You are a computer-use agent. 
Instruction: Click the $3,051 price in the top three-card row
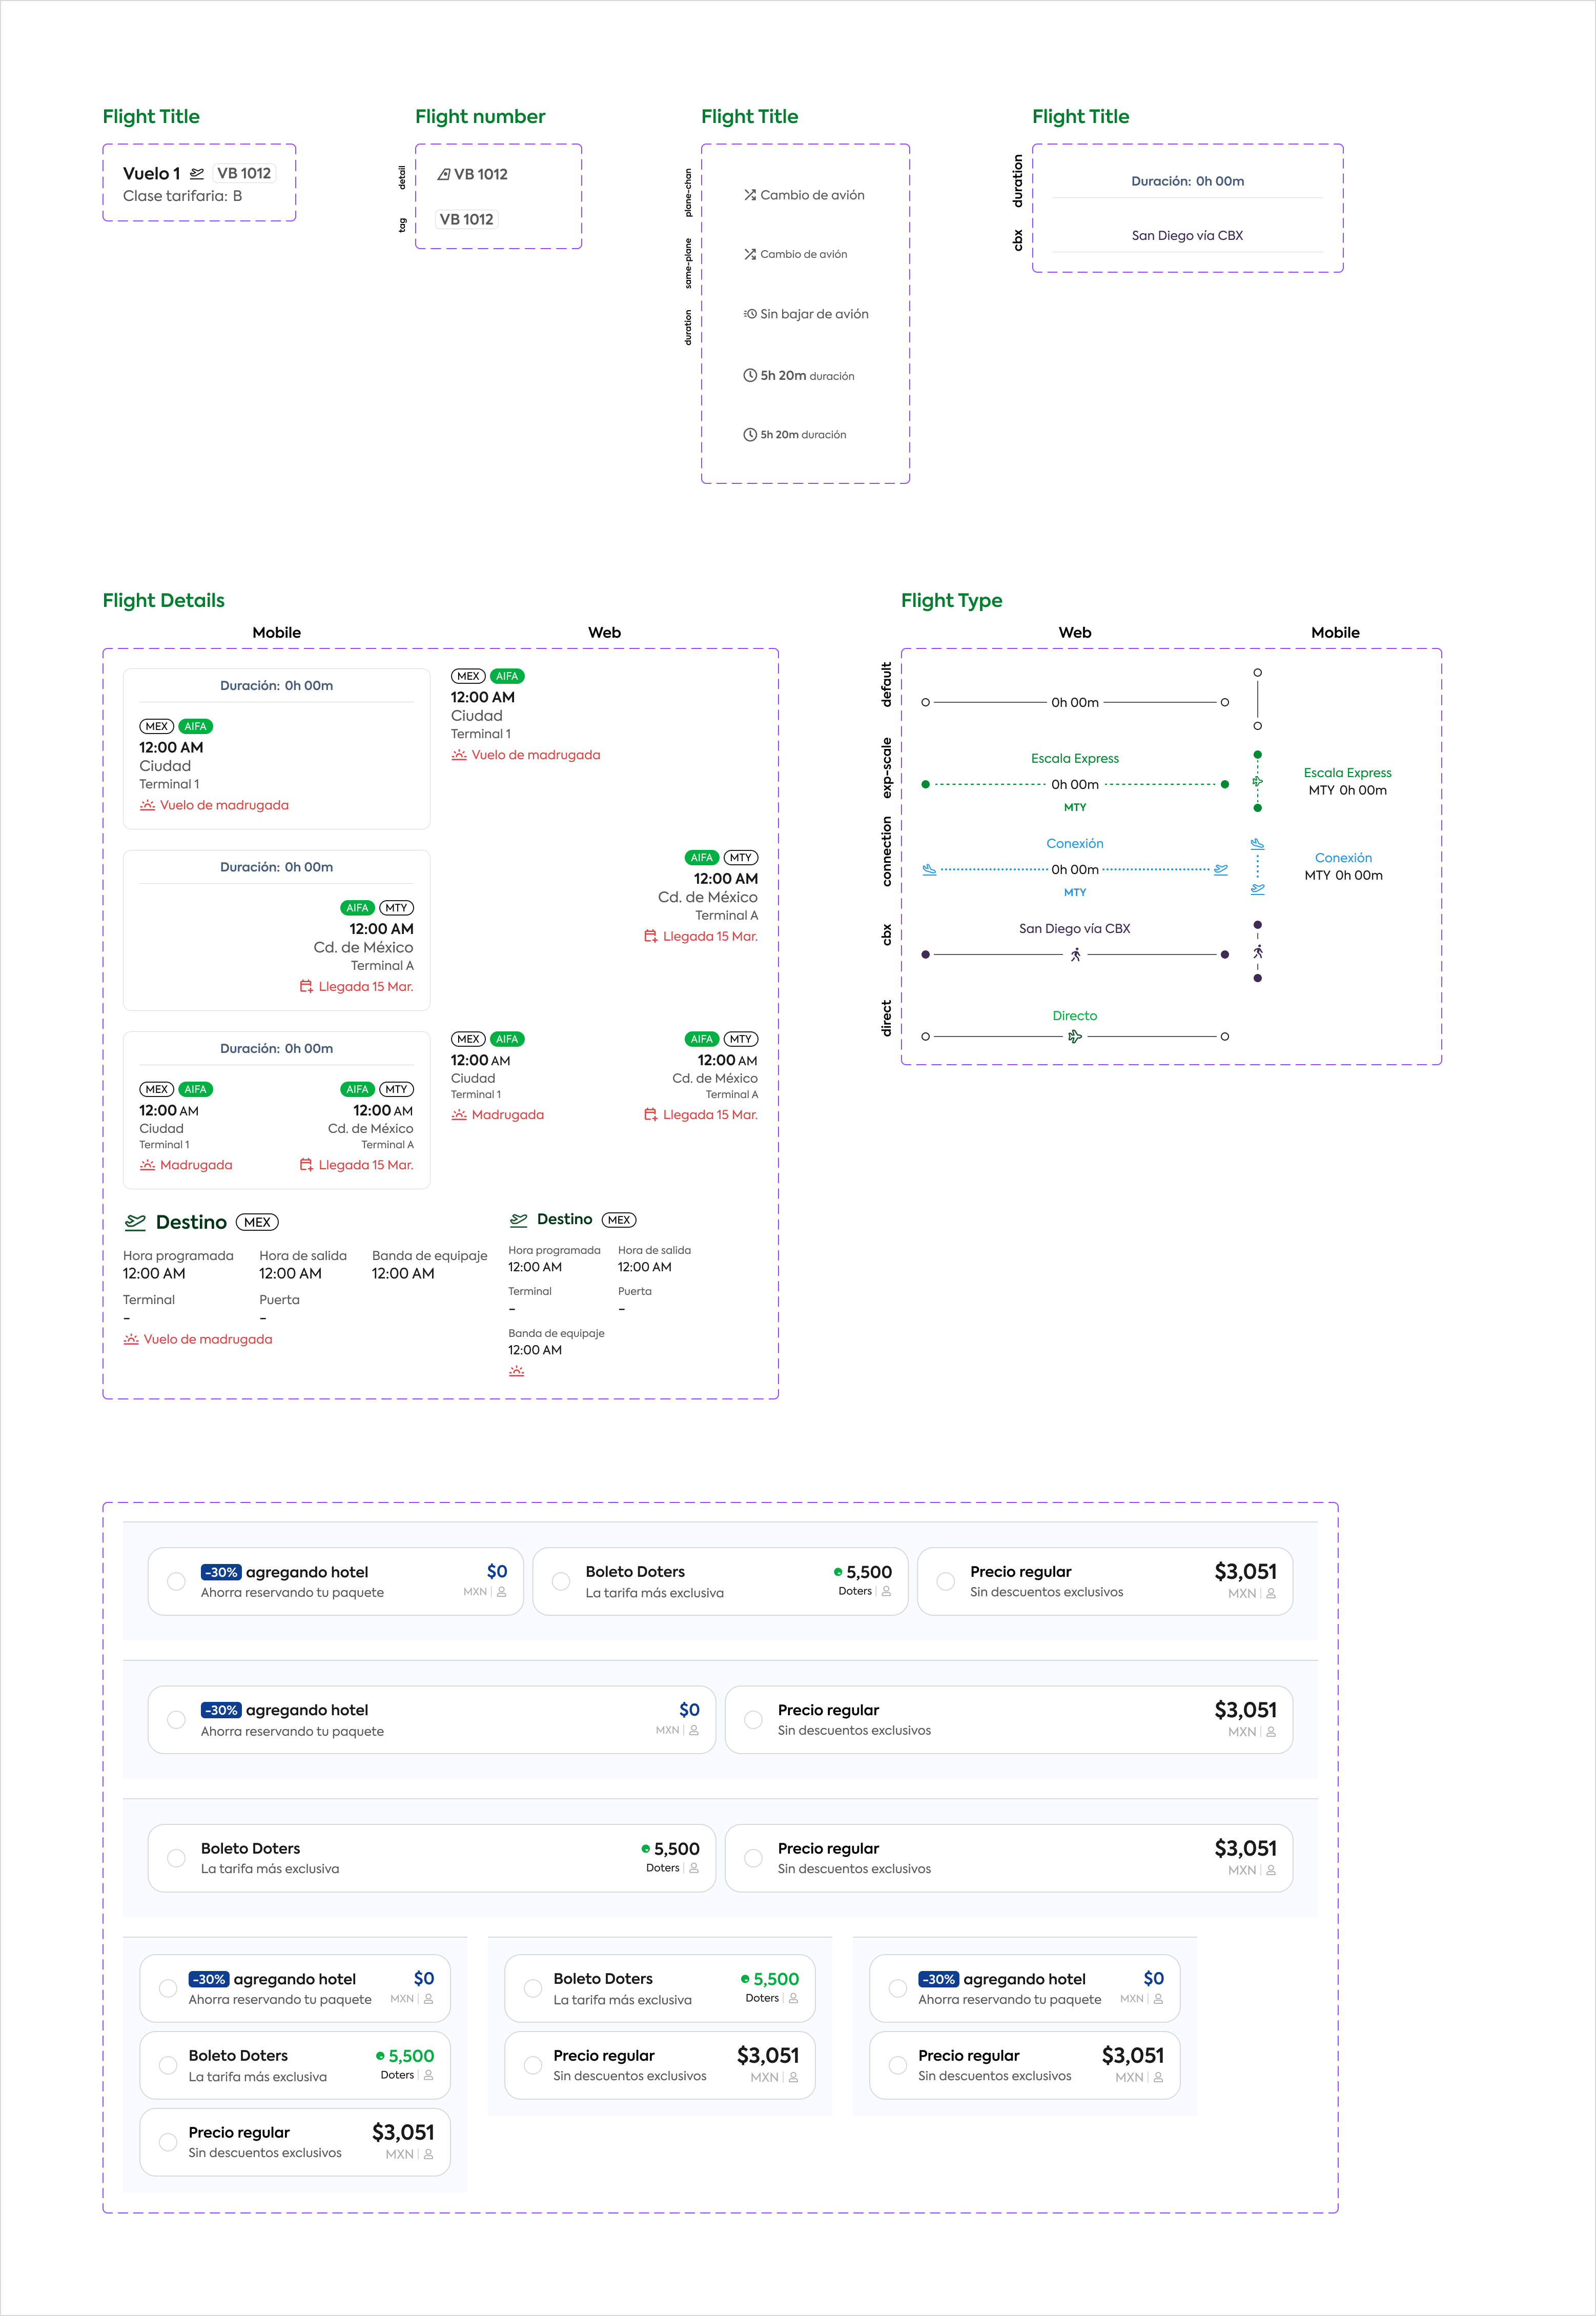(x=1245, y=1572)
